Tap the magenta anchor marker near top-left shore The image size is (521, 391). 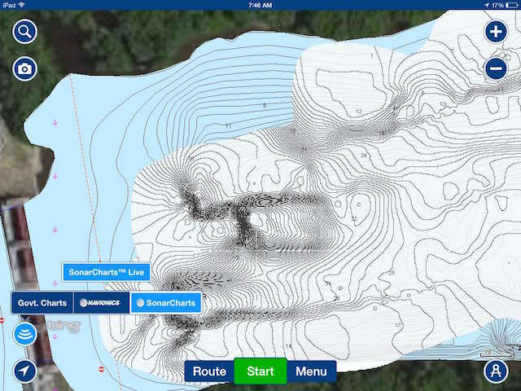click(x=55, y=122)
